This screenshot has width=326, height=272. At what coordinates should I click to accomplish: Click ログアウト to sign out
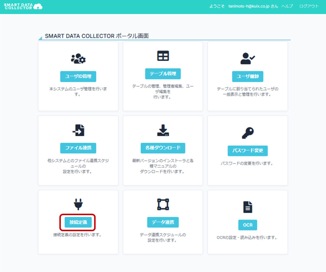pos(309,6)
